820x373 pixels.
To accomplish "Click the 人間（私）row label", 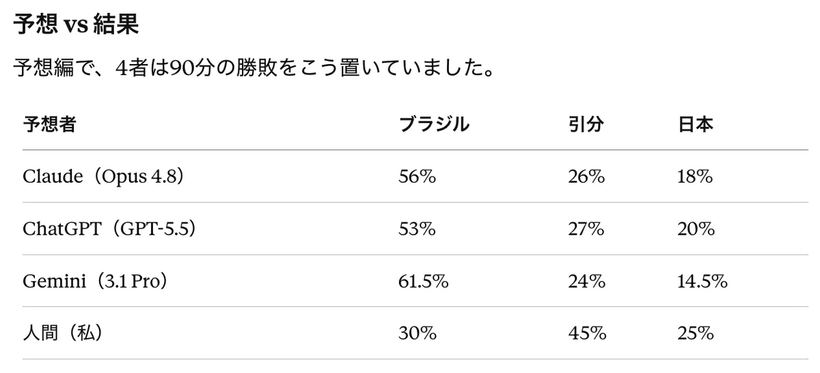I will click(x=64, y=333).
